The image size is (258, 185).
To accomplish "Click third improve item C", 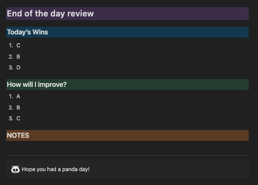I will coord(19,118).
